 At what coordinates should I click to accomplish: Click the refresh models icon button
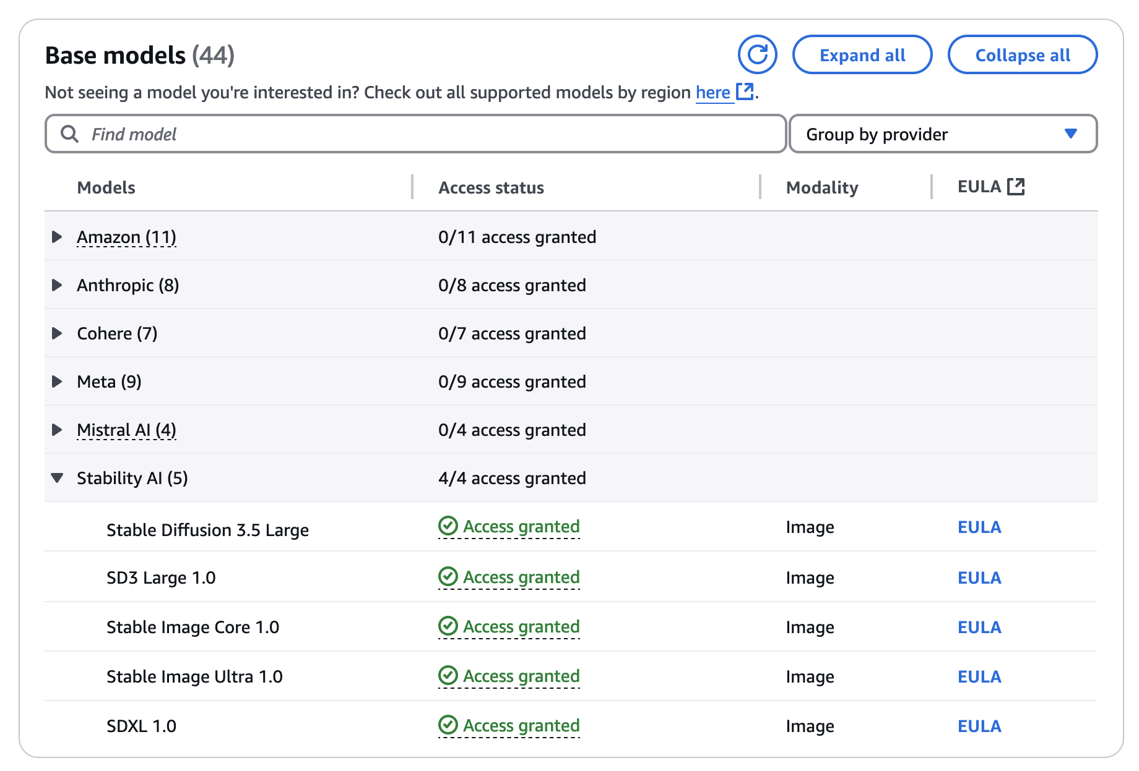[757, 54]
